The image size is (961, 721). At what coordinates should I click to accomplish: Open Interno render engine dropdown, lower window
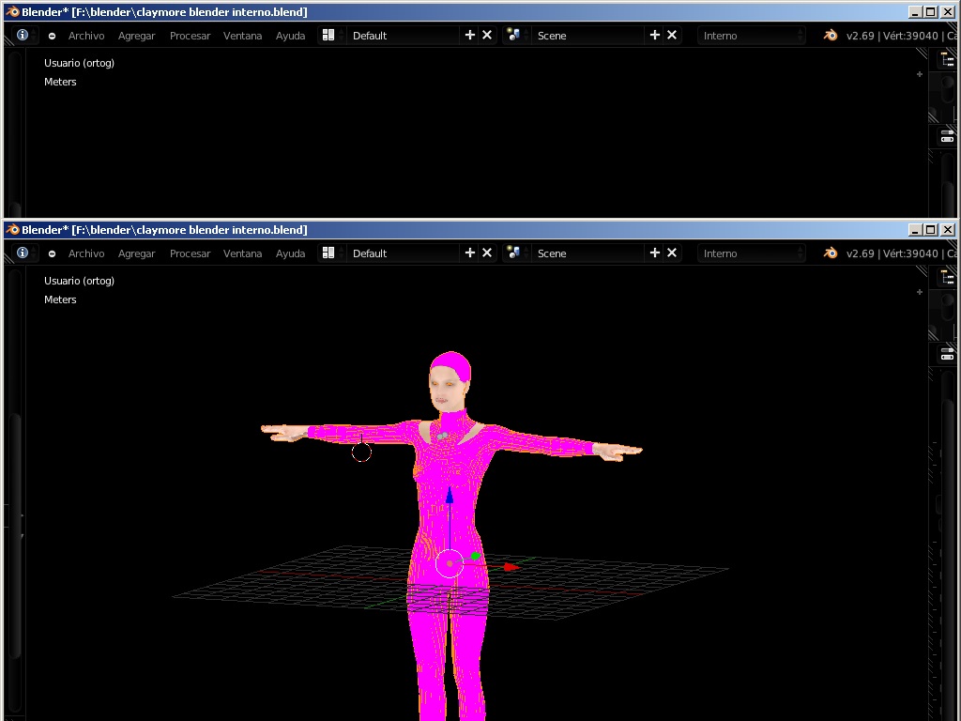pyautogui.click(x=752, y=253)
